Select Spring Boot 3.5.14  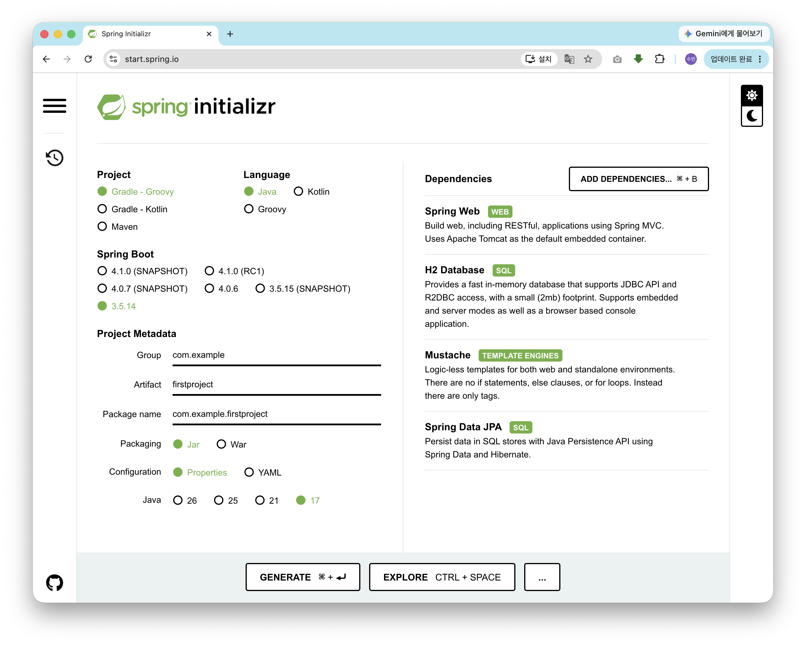tap(117, 306)
